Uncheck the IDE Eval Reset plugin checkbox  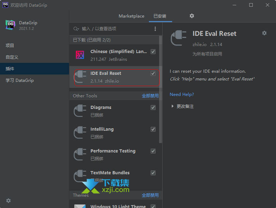tap(153, 73)
